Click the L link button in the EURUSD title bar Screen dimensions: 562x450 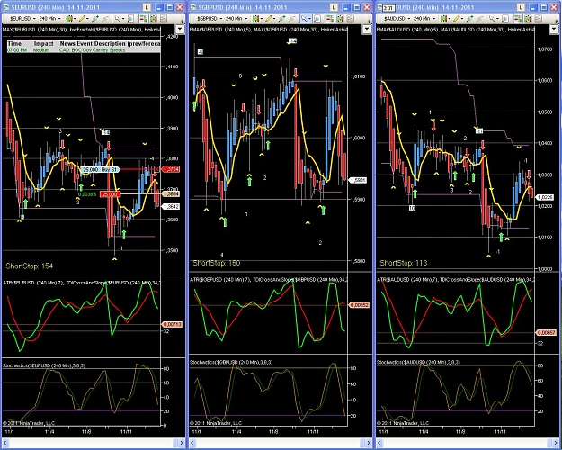click(147, 7)
